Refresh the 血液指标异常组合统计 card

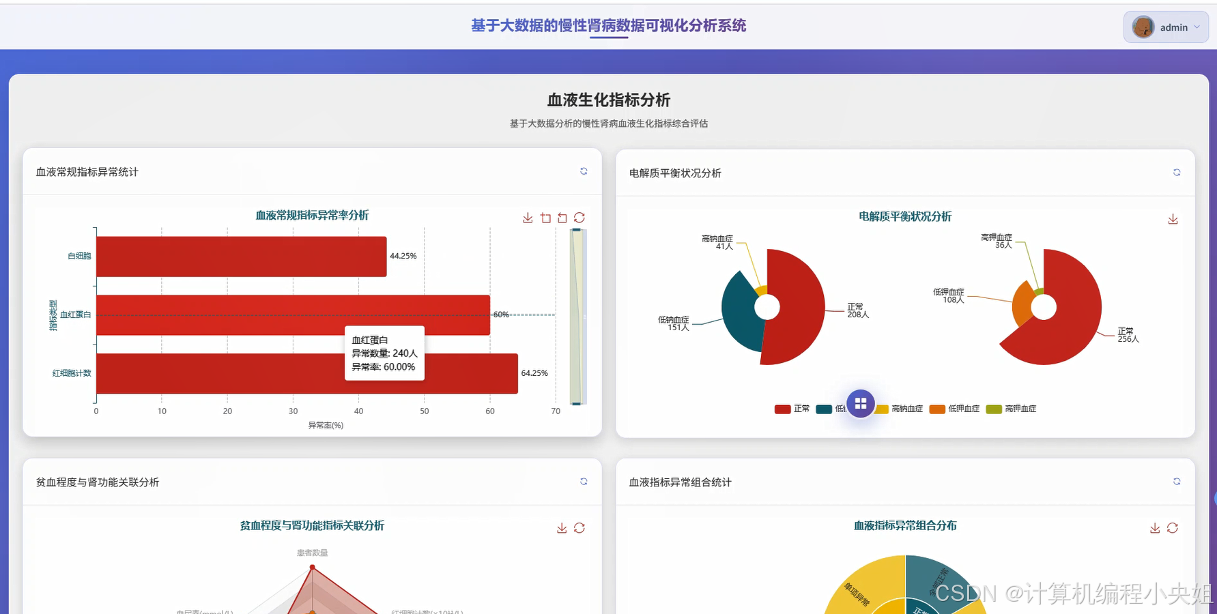click(x=1177, y=482)
